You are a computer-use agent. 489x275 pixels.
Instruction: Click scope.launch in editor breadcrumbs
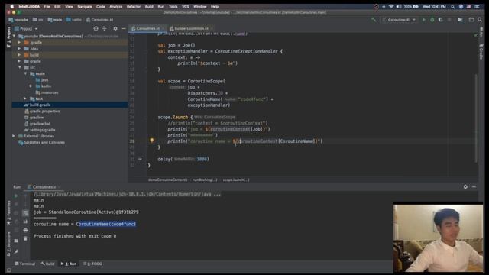(236, 180)
